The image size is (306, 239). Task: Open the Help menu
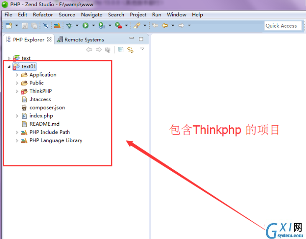point(197,15)
